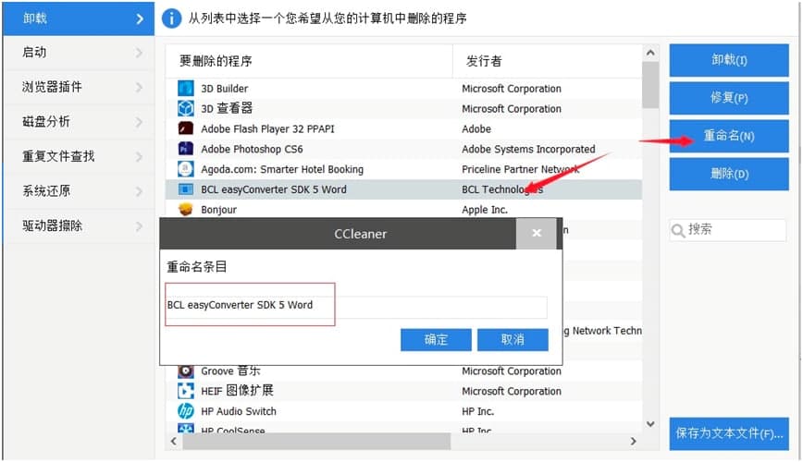Image resolution: width=803 pixels, height=462 pixels.
Task: Click the rename entry text field
Action: click(x=356, y=306)
